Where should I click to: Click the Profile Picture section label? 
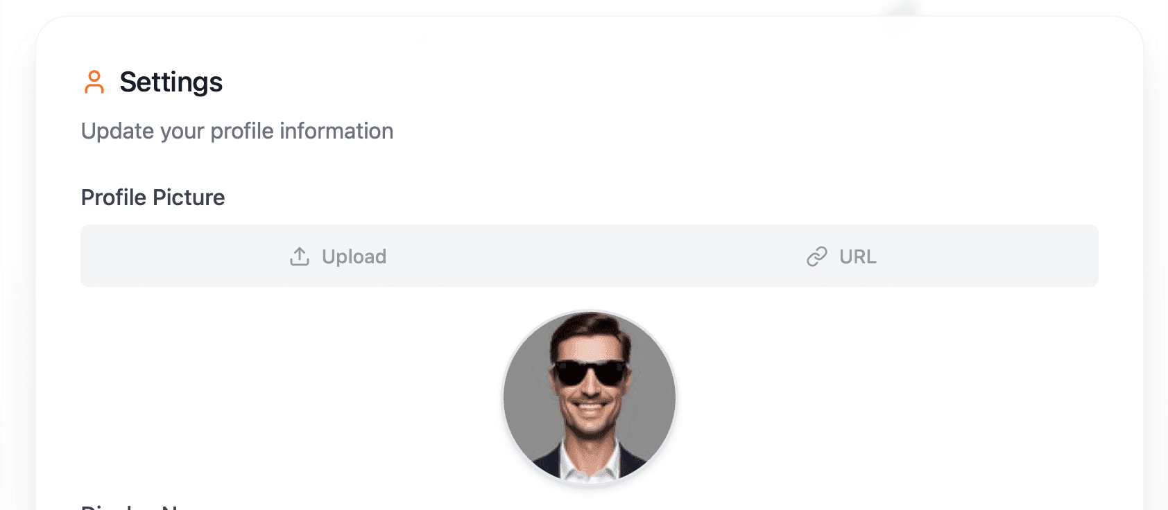tap(153, 197)
